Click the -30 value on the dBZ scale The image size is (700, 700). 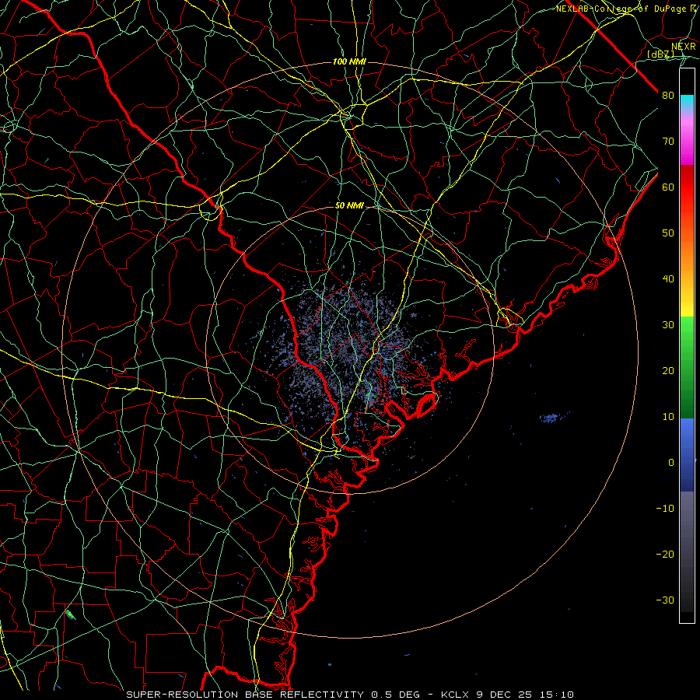[x=665, y=600]
